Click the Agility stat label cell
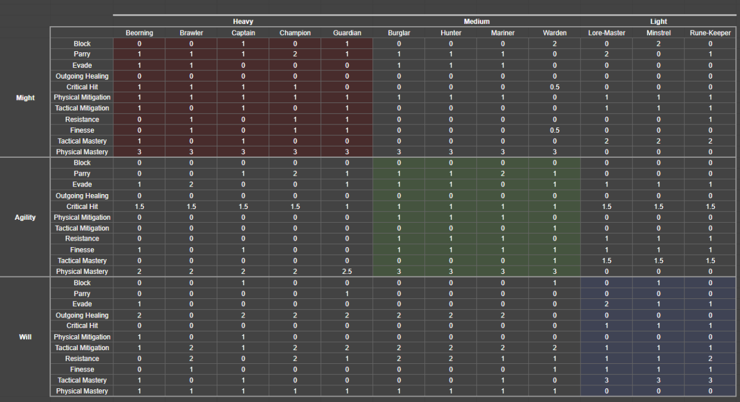 pos(25,217)
